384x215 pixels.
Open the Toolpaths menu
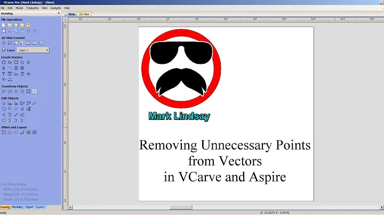(33, 8)
